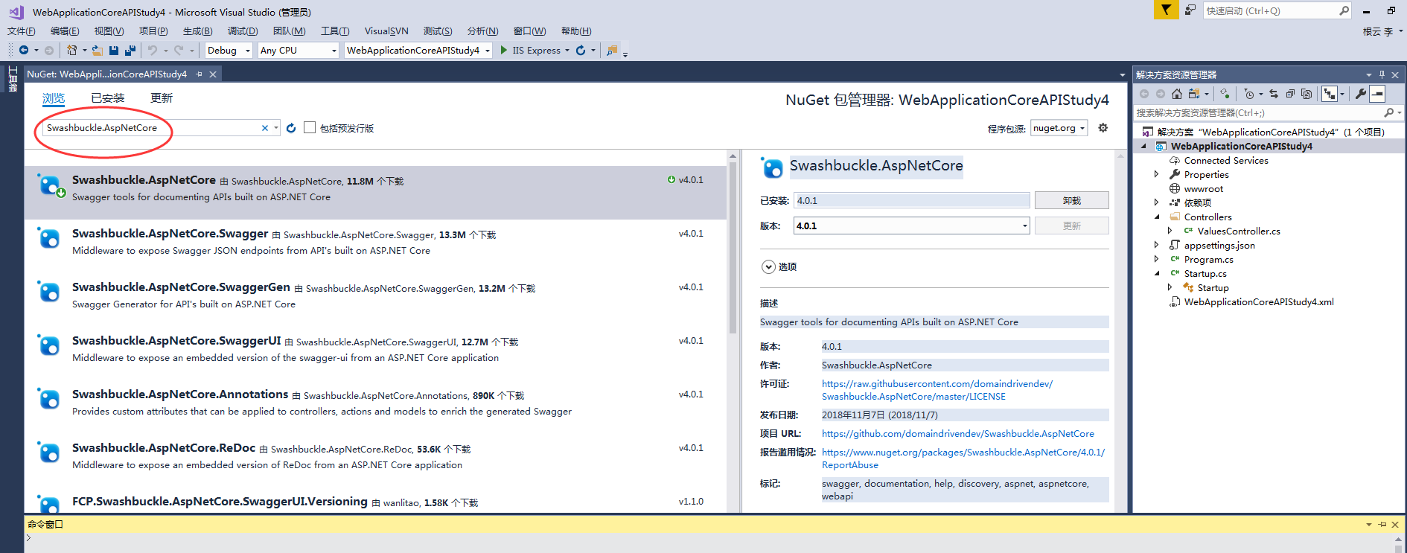Open the send feedback icon in title bar
Screen dimensions: 1407x553
pos(1190,10)
